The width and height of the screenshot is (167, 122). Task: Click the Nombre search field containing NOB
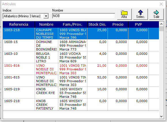pos(84,16)
